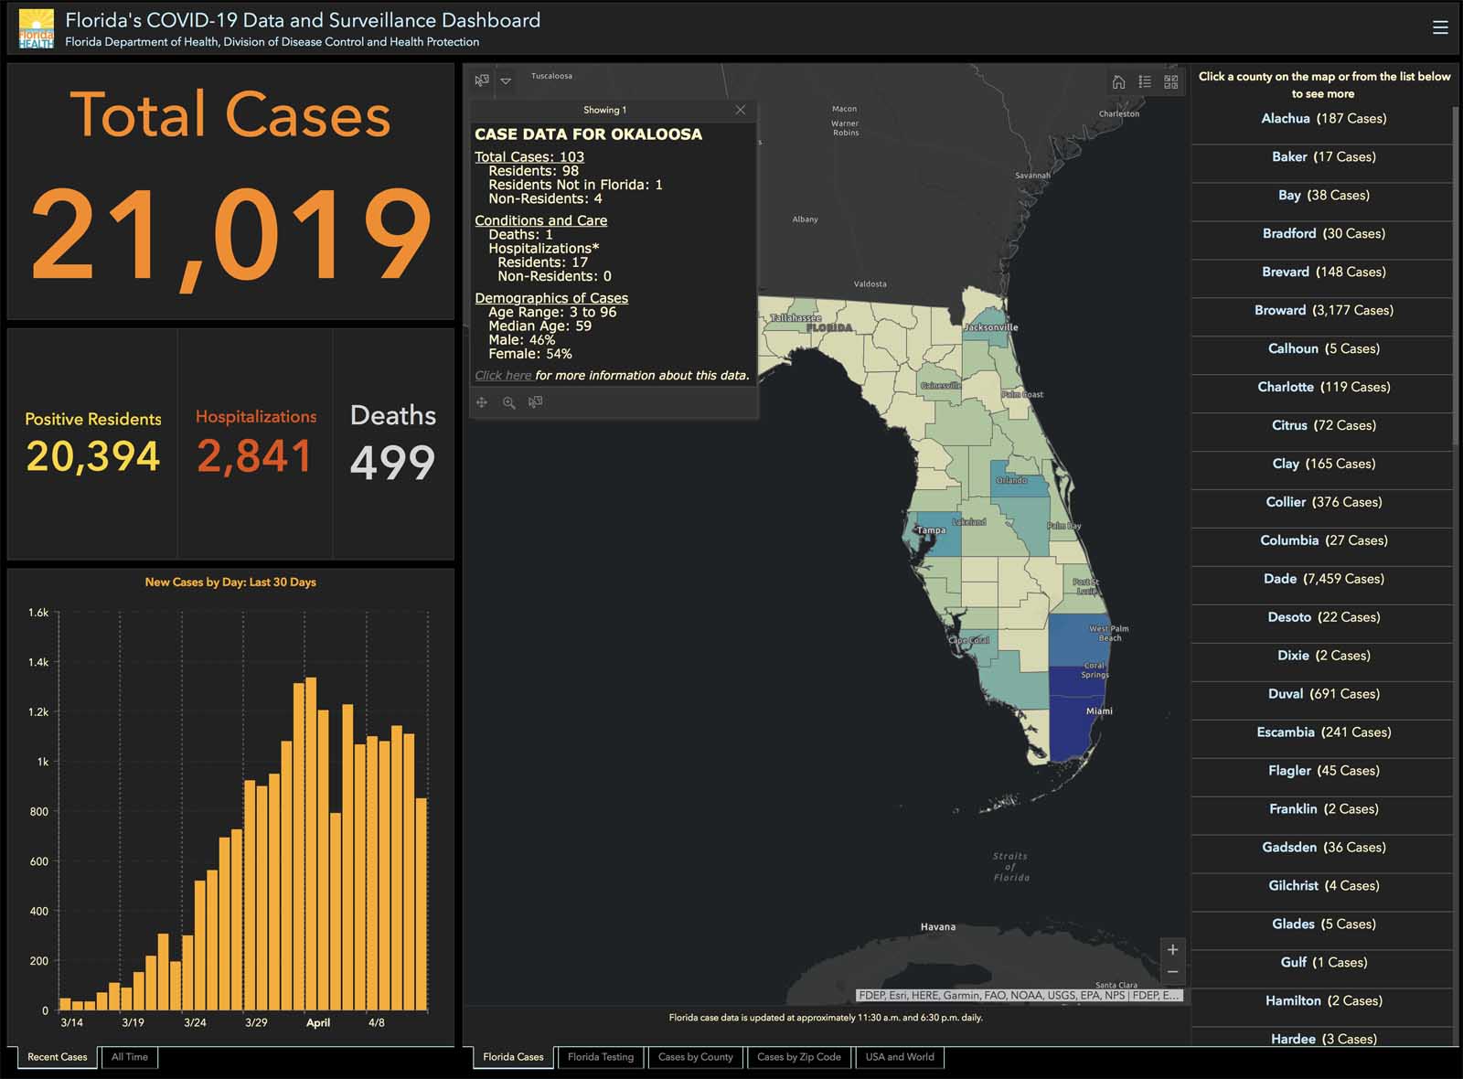Switch to the All Time chart tab
This screenshot has height=1079, width=1463.
pyautogui.click(x=130, y=1057)
